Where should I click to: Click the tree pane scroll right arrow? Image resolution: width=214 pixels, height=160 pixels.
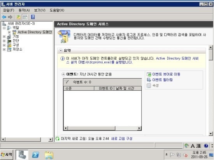pyautogui.click(x=51, y=139)
